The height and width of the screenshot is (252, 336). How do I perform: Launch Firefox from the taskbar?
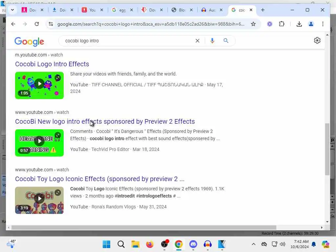(x=150, y=244)
